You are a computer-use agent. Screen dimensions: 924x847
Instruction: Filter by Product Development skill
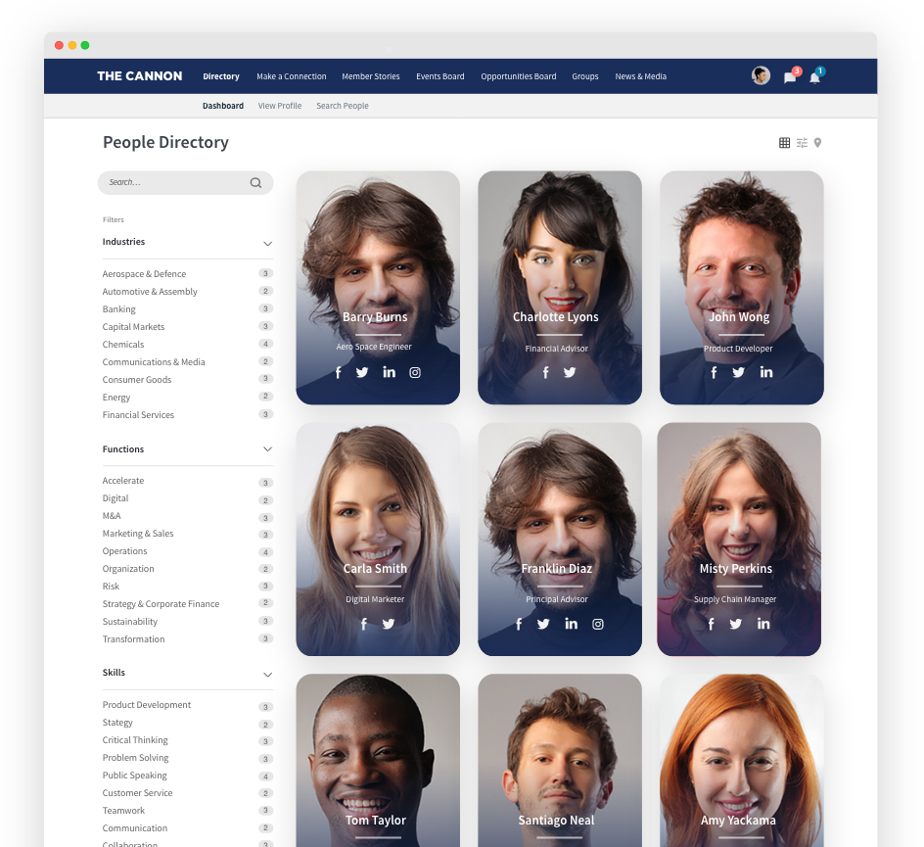(147, 705)
